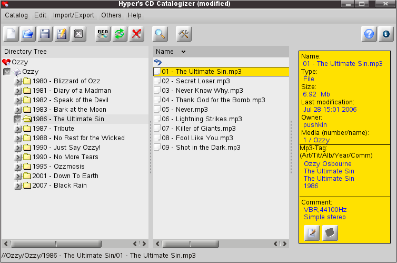Open the Edit menu
Screen dimensions: 397x263
[x=40, y=15]
